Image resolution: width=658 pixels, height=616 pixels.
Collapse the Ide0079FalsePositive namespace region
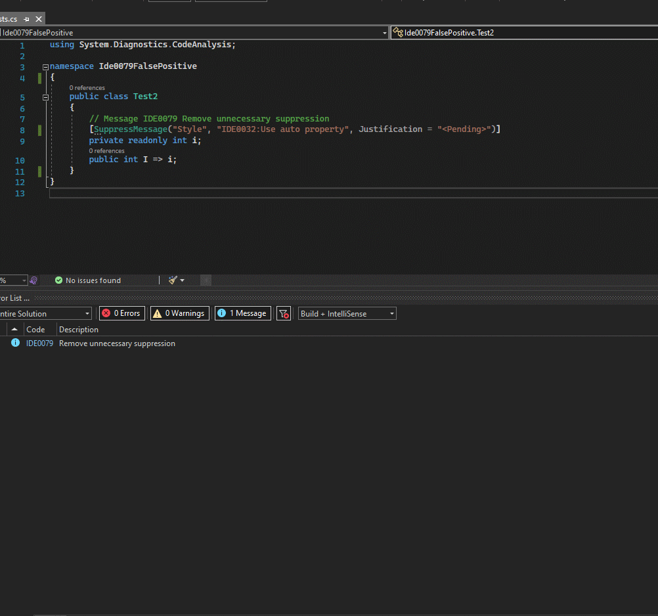point(45,66)
